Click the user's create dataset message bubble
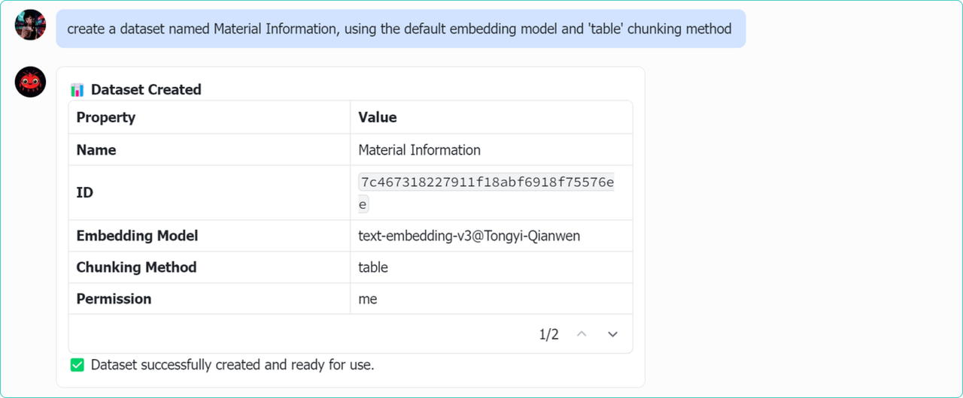 coord(399,29)
